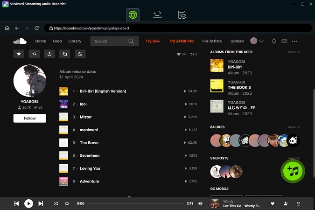This screenshot has width=315, height=210.
Task: Open the notifications bell icon
Action: coord(274,41)
